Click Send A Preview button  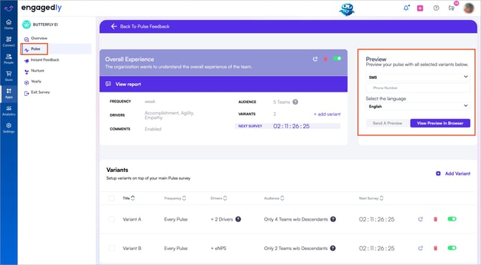[x=387, y=123]
